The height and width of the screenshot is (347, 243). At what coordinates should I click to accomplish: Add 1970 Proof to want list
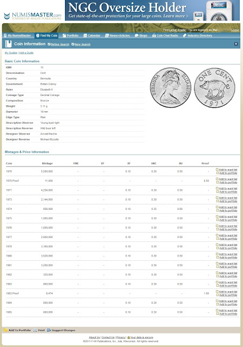click(227, 179)
